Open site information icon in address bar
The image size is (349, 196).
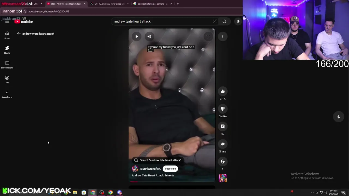click(x=25, y=11)
